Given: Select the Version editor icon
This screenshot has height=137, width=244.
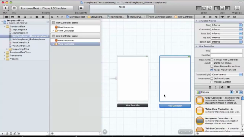Looking at the screenshot, I should click(209, 8).
